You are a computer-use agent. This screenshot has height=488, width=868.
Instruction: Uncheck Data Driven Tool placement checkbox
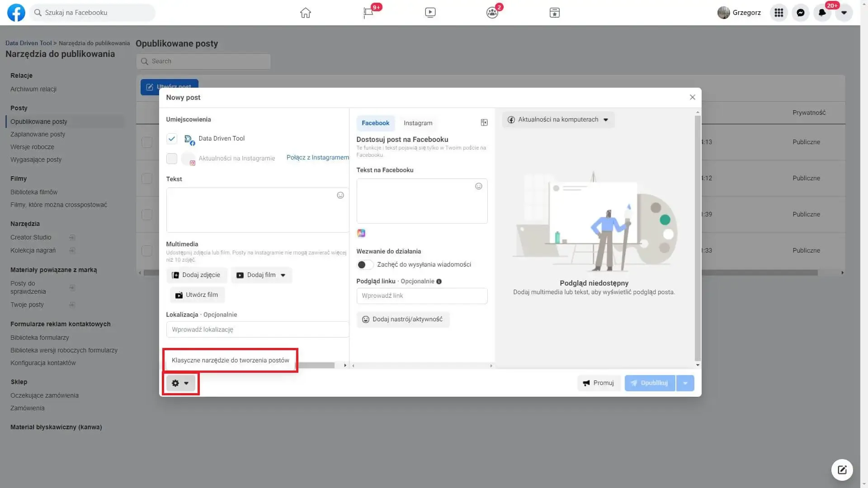pyautogui.click(x=172, y=139)
